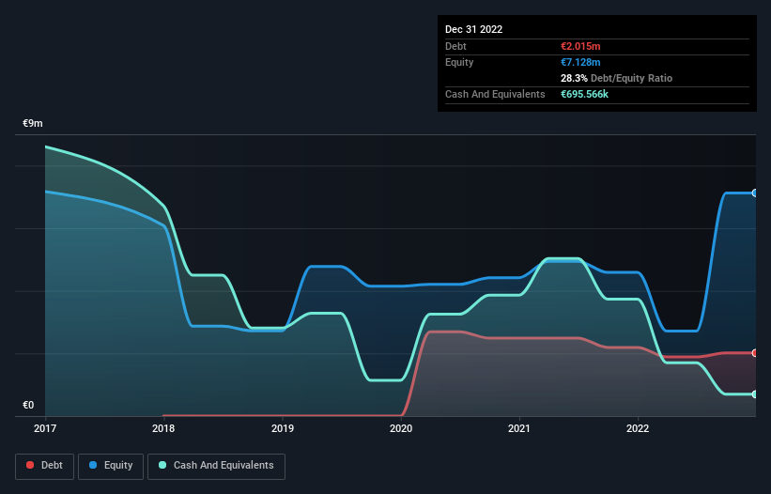Click the 2019 x-axis label
The height and width of the screenshot is (494, 771).
tap(283, 428)
